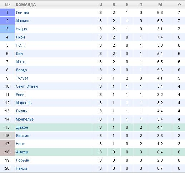Viewport: 185px width, 173px height.
Task: Select the highlighted Дижон row link
Action: pos(22,127)
